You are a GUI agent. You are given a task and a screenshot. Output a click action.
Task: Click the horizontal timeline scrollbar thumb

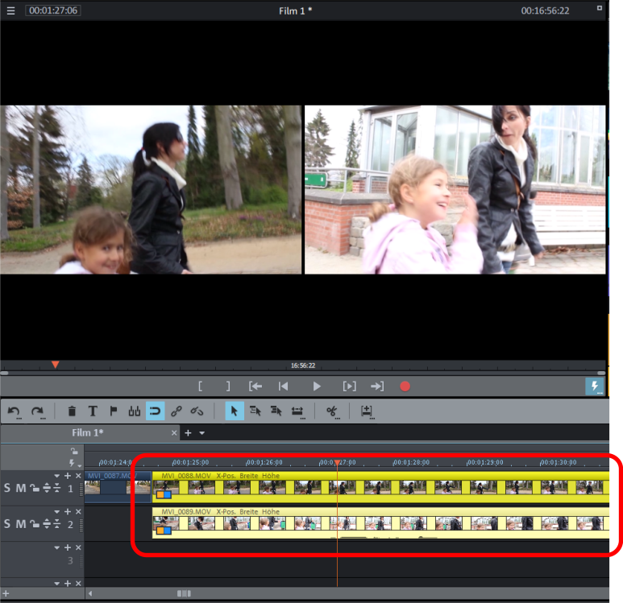coord(184,593)
